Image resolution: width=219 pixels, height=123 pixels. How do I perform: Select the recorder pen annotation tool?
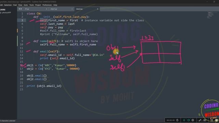click(200, 120)
